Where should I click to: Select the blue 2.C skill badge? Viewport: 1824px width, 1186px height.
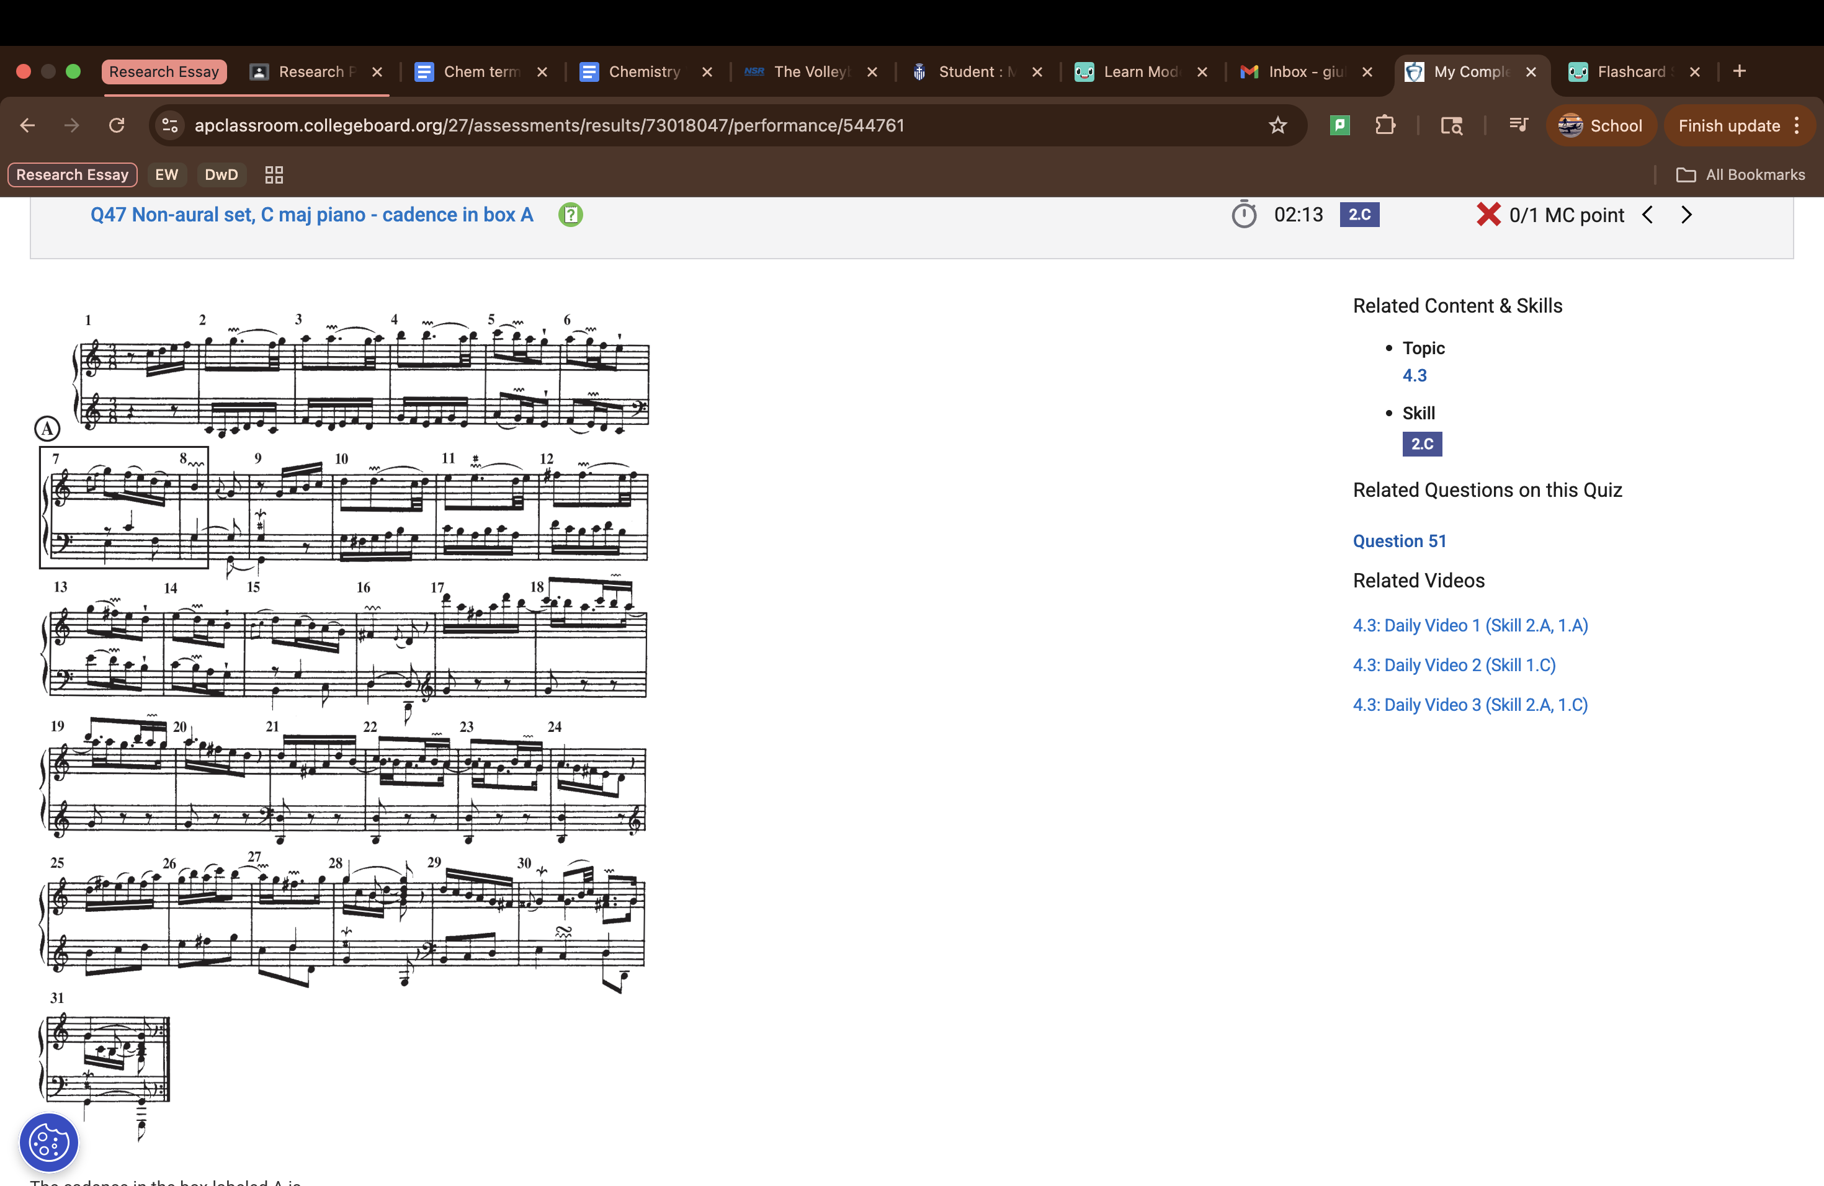pyautogui.click(x=1421, y=444)
